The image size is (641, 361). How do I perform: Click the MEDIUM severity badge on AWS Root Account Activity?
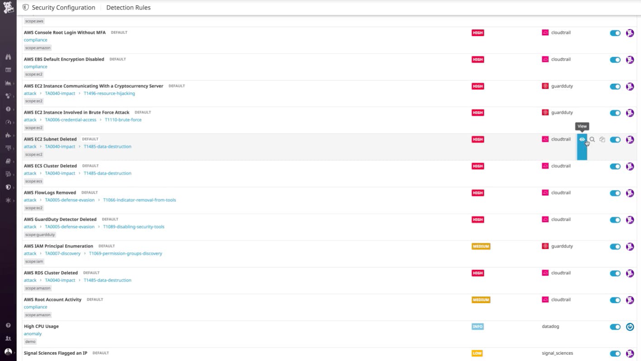481,299
